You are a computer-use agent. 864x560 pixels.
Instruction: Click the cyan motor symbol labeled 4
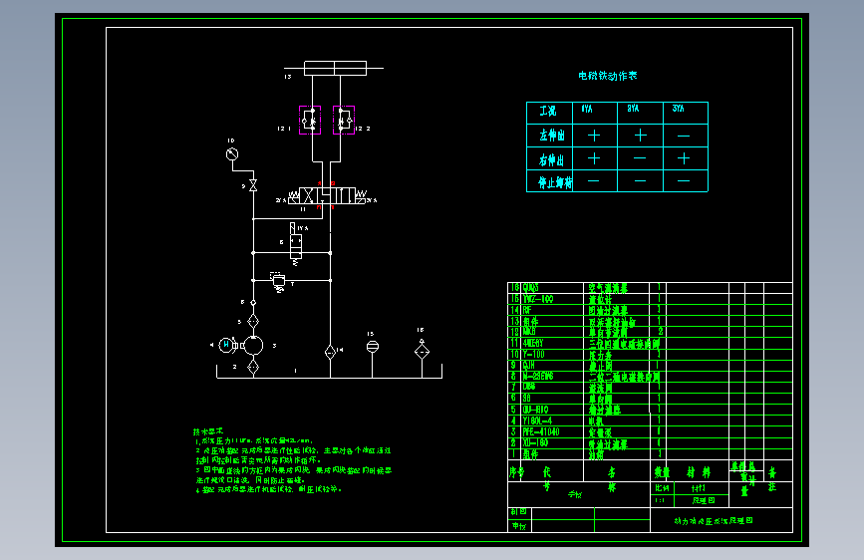226,345
